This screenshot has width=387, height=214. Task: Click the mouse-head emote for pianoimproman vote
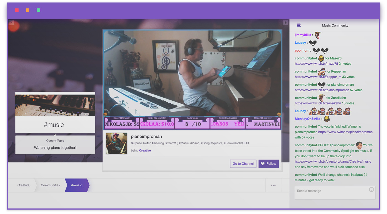click(321, 85)
